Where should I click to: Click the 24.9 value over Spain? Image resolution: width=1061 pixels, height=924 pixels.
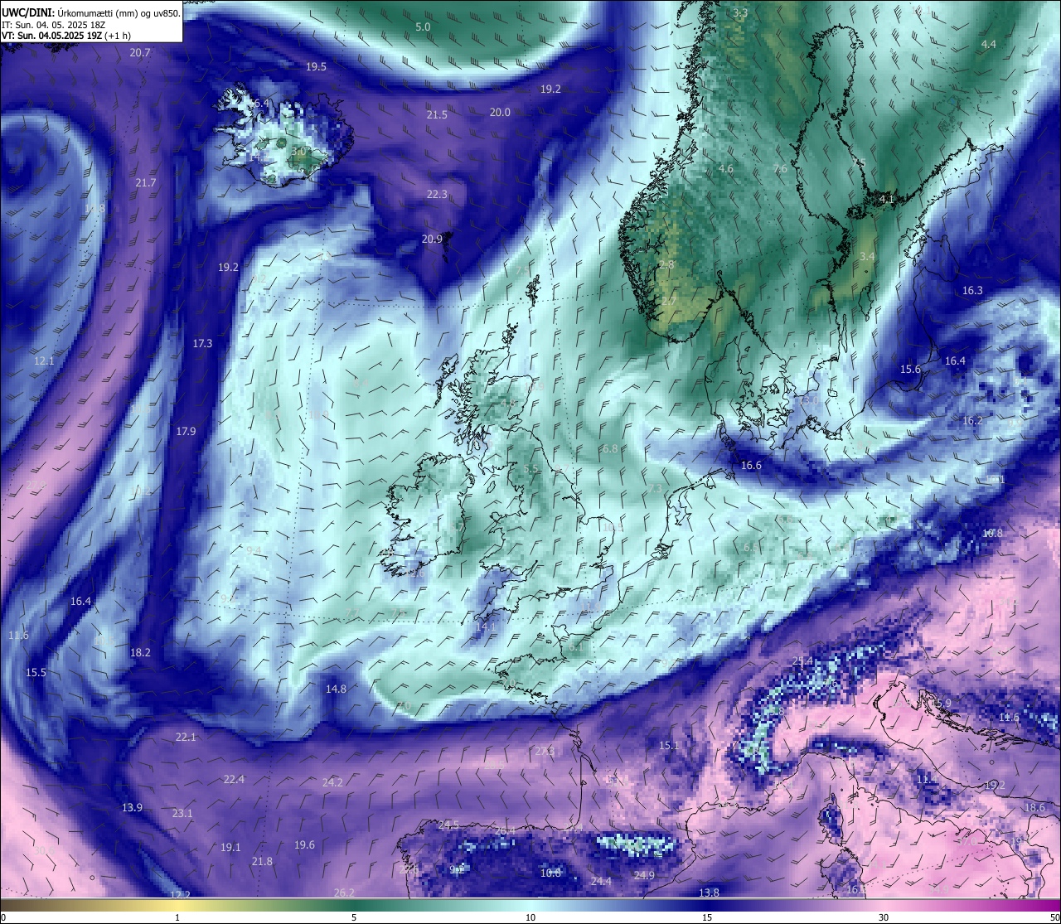pos(644,875)
